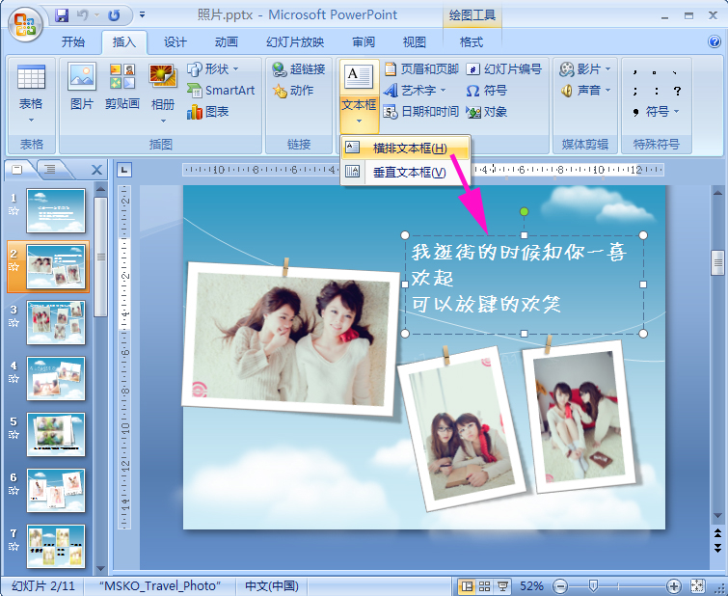Select slide 4 thumbnail

(56, 378)
